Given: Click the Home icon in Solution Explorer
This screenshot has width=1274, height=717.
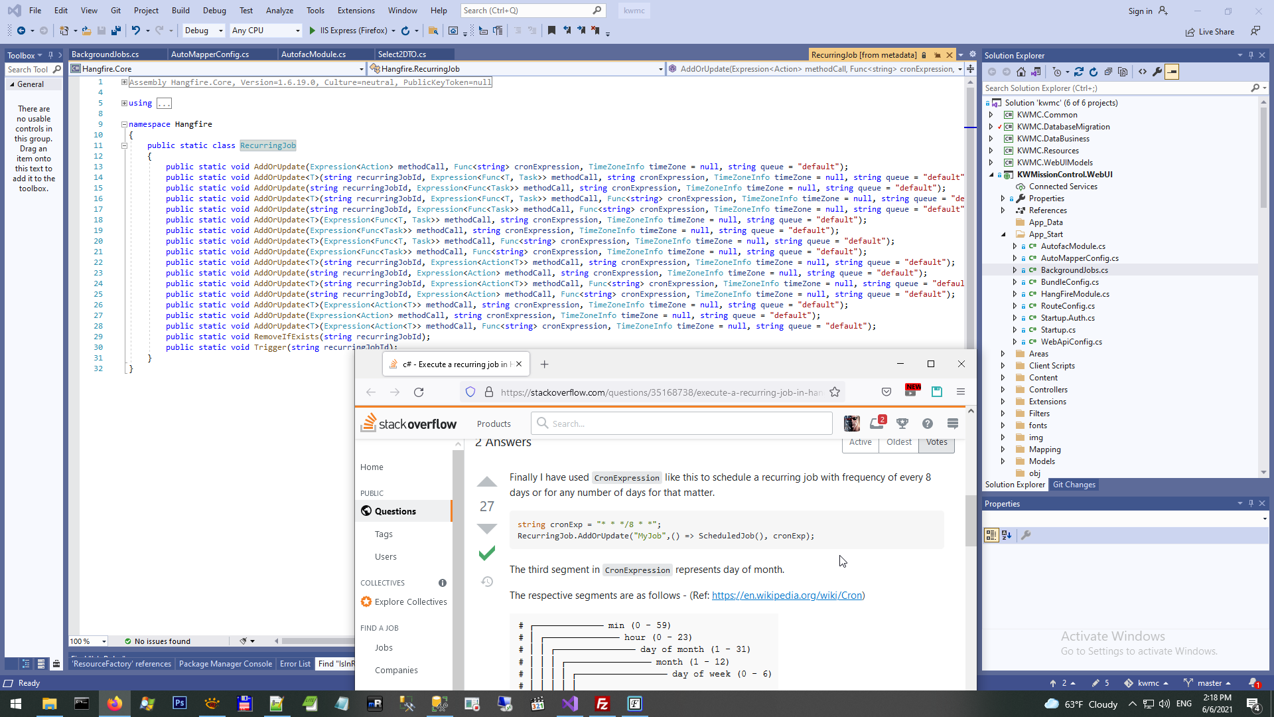Looking at the screenshot, I should (1021, 72).
